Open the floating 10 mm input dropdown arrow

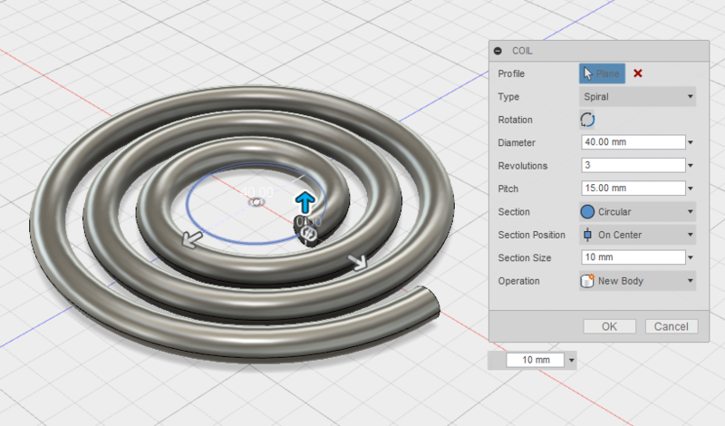click(572, 361)
